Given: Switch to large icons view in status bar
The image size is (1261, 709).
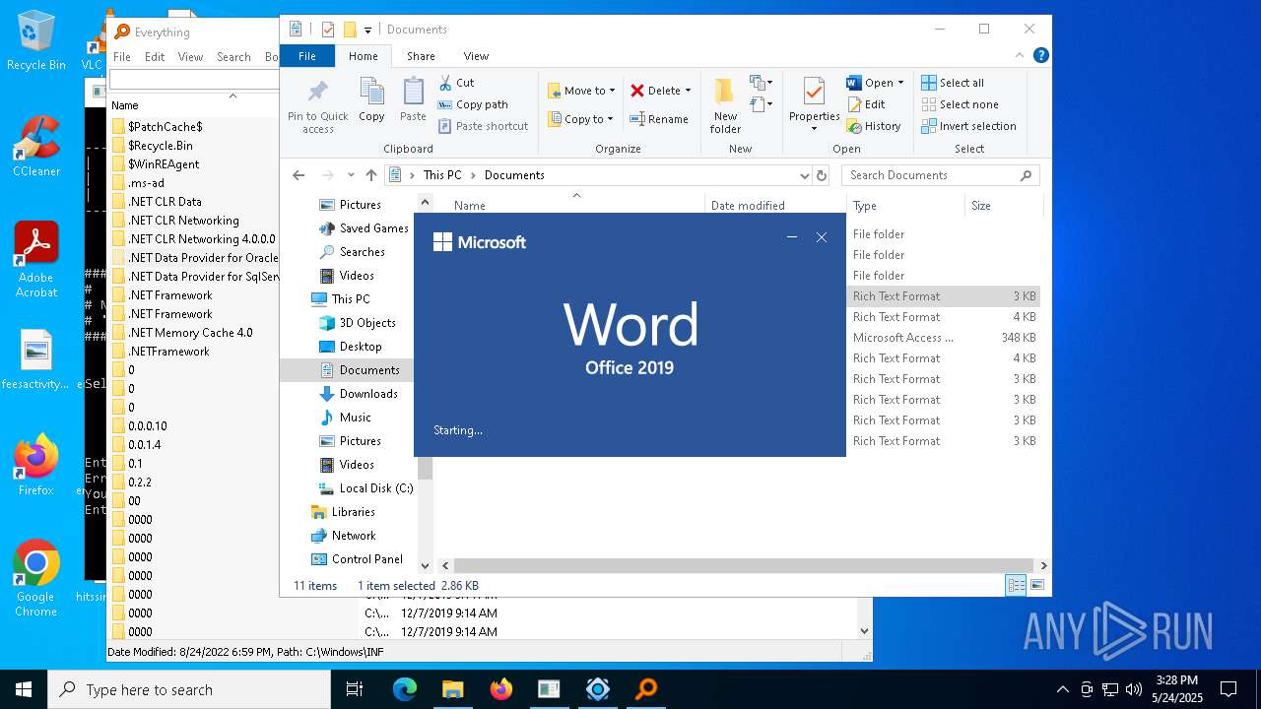Looking at the screenshot, I should (1036, 585).
